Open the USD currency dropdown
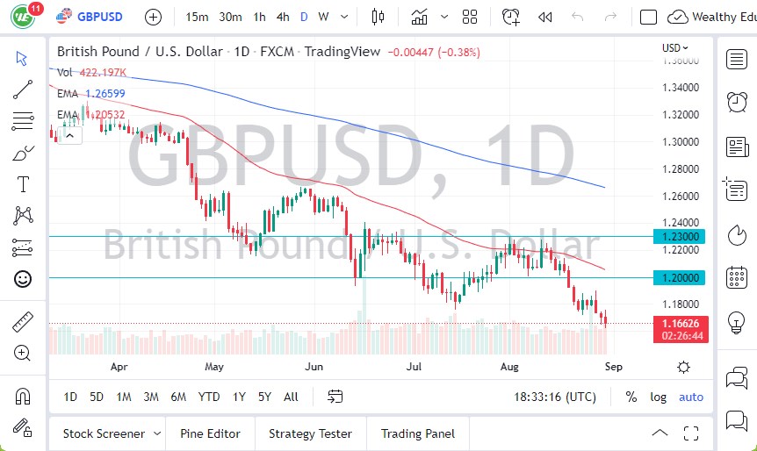757x451 pixels. pyautogui.click(x=675, y=48)
